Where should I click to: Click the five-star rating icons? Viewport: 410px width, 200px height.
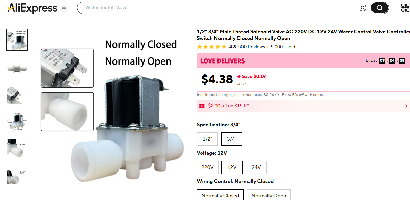[x=211, y=47]
